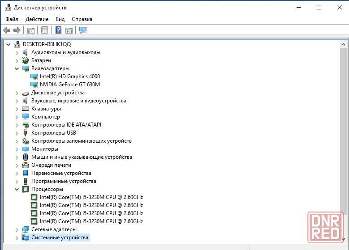
Task: Click the speaker icon for Аудиовходы и аудиовыходы
Action: click(26, 52)
